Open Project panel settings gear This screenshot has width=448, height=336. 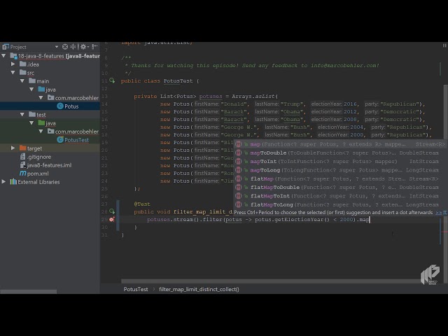point(83,47)
